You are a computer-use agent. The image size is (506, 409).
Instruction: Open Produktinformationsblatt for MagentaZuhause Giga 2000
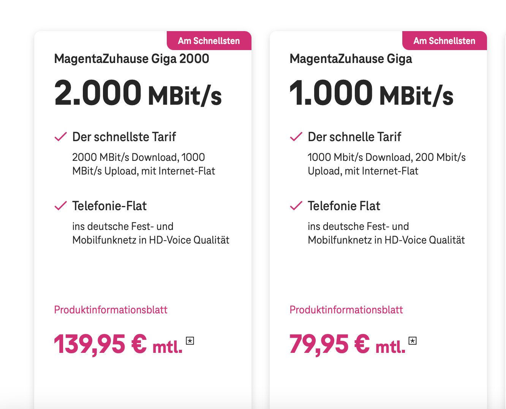pyautogui.click(x=111, y=310)
